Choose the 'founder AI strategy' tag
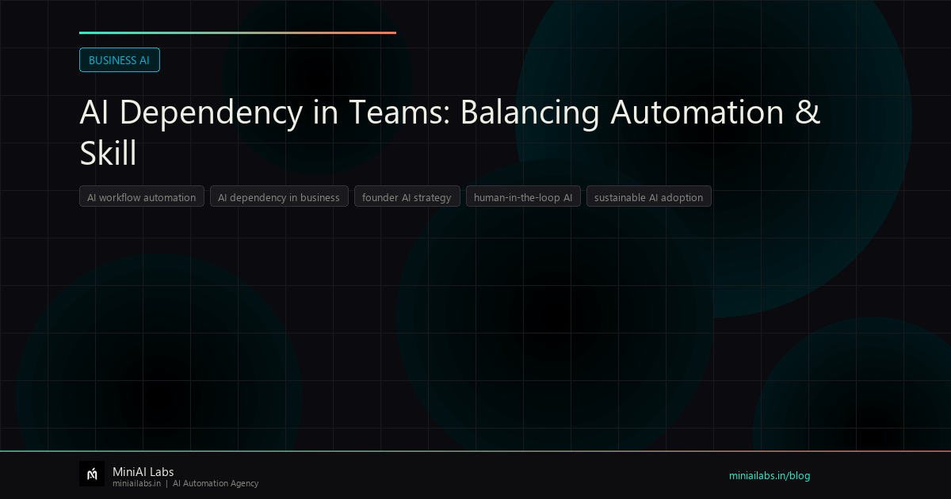Viewport: 951px width, 499px height. [407, 197]
